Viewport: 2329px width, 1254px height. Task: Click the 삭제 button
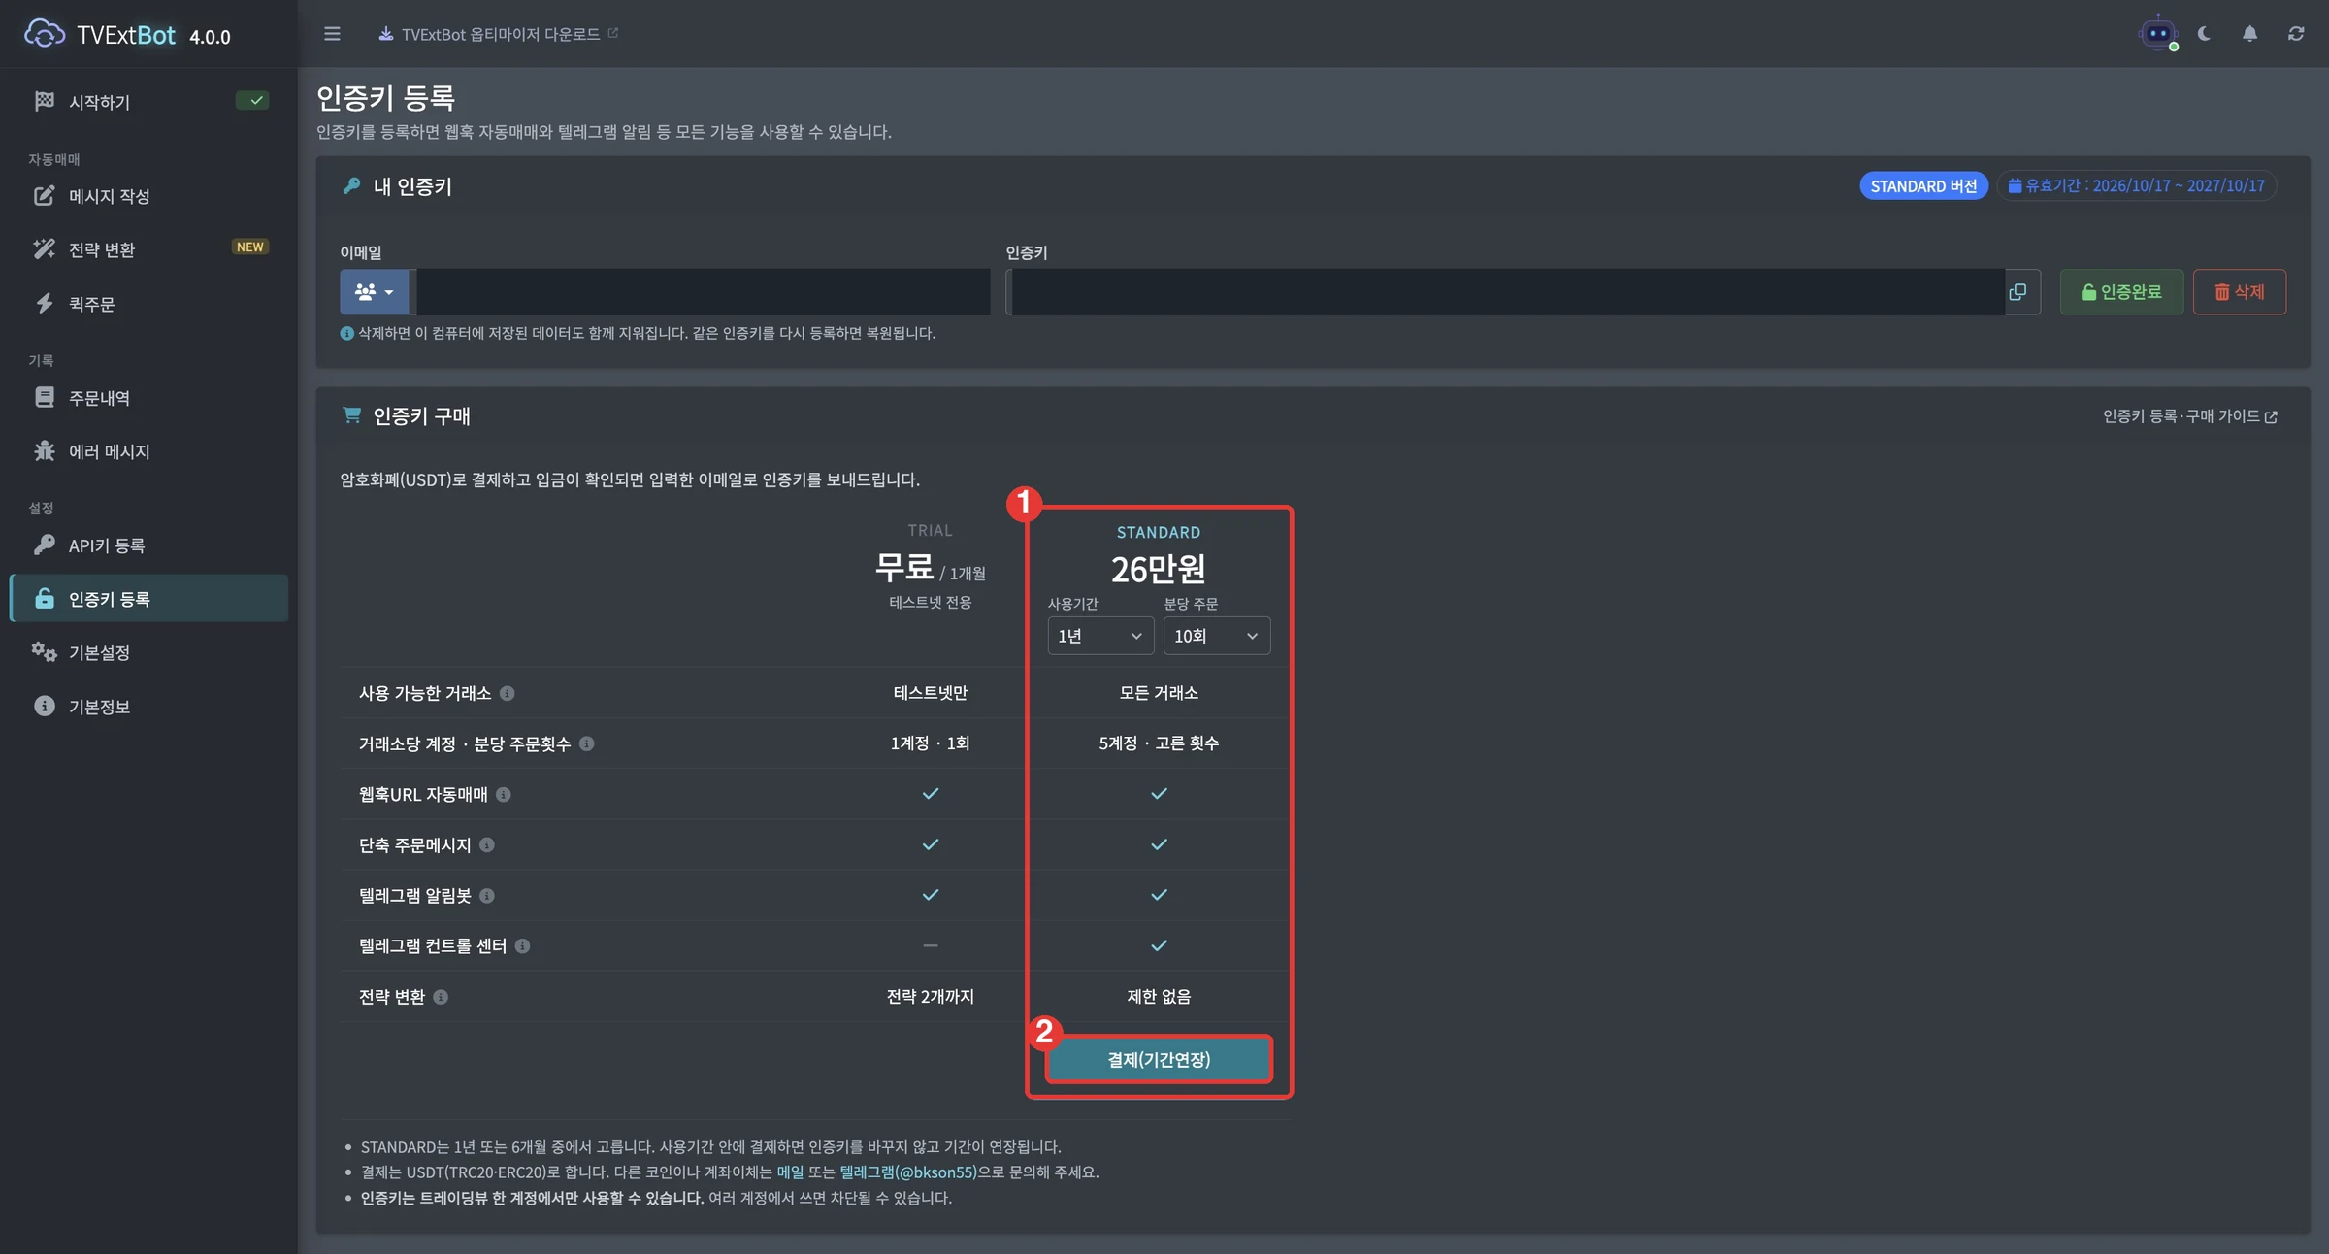point(2239,291)
